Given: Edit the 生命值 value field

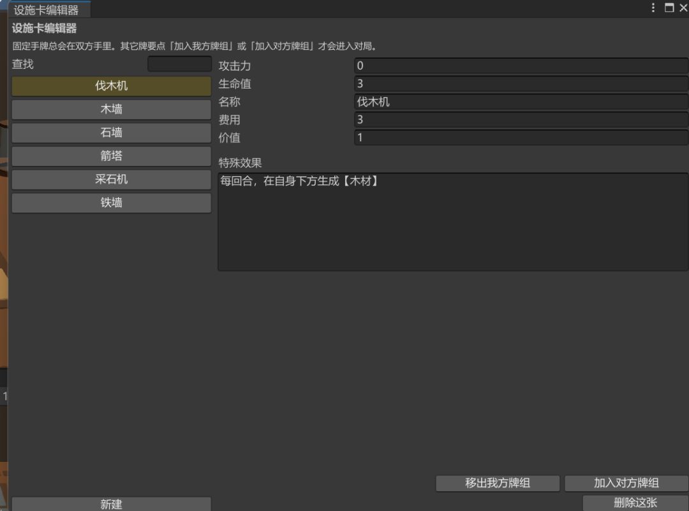Looking at the screenshot, I should [521, 84].
